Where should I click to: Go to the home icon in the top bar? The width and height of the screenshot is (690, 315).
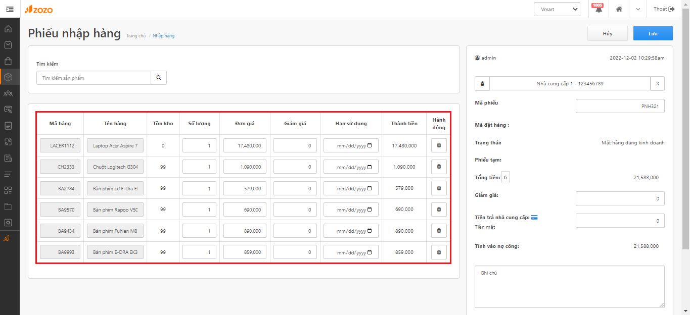click(619, 9)
